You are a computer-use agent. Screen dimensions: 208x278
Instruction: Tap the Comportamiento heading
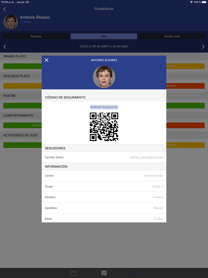[18, 115]
